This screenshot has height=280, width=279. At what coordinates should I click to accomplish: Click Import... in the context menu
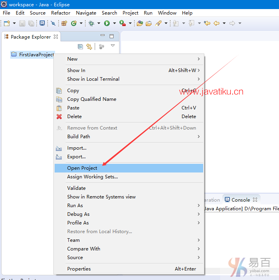[129, 148]
